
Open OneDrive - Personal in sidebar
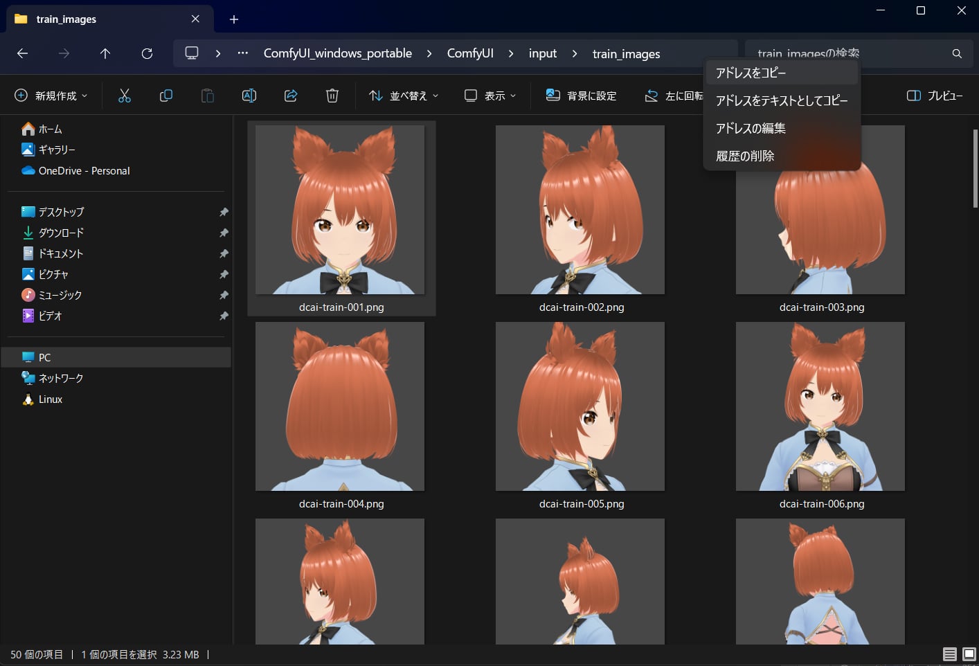[75, 170]
